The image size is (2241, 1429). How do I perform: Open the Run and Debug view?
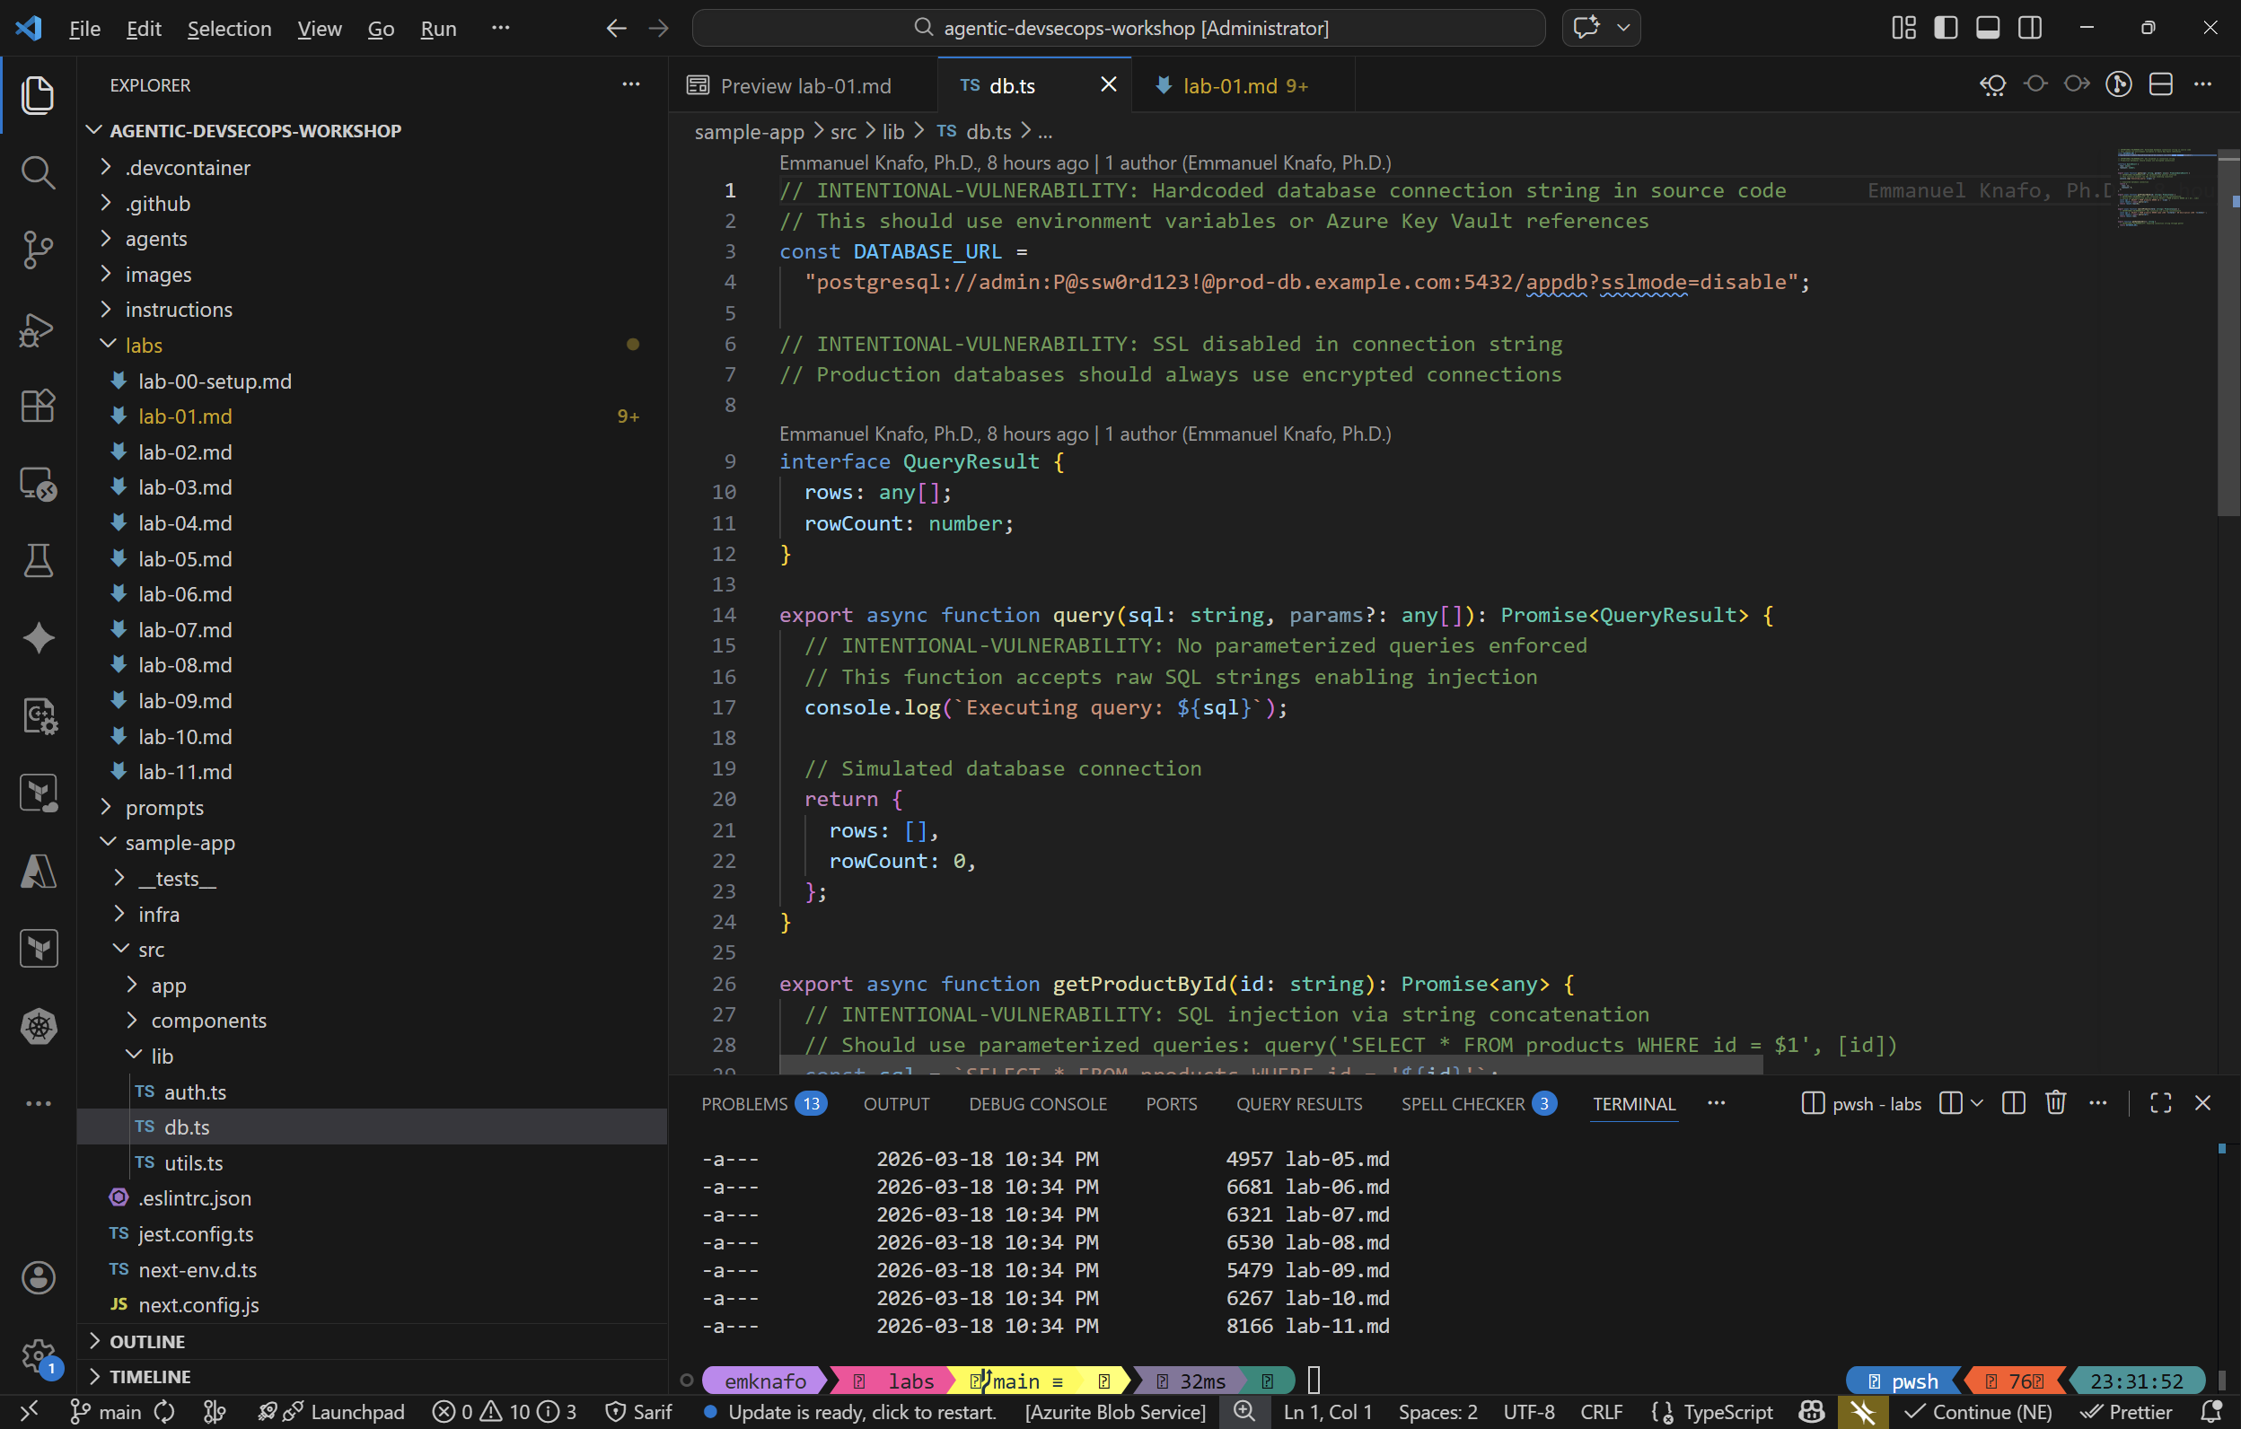coord(37,330)
